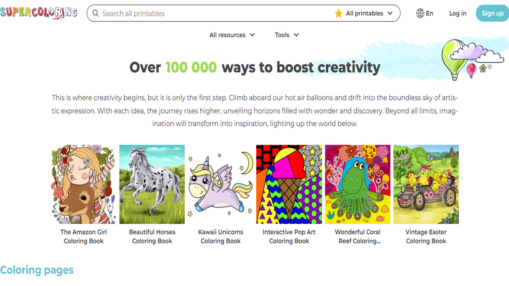The image size is (509, 286).
Task: Open the Wonderful Coral Reef octopus thumbnail
Action: click(358, 184)
